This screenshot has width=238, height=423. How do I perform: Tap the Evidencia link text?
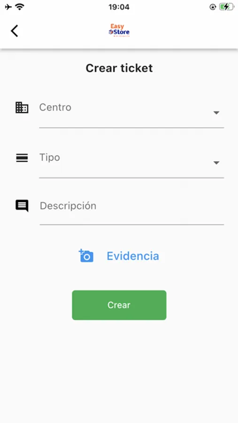coord(133,256)
